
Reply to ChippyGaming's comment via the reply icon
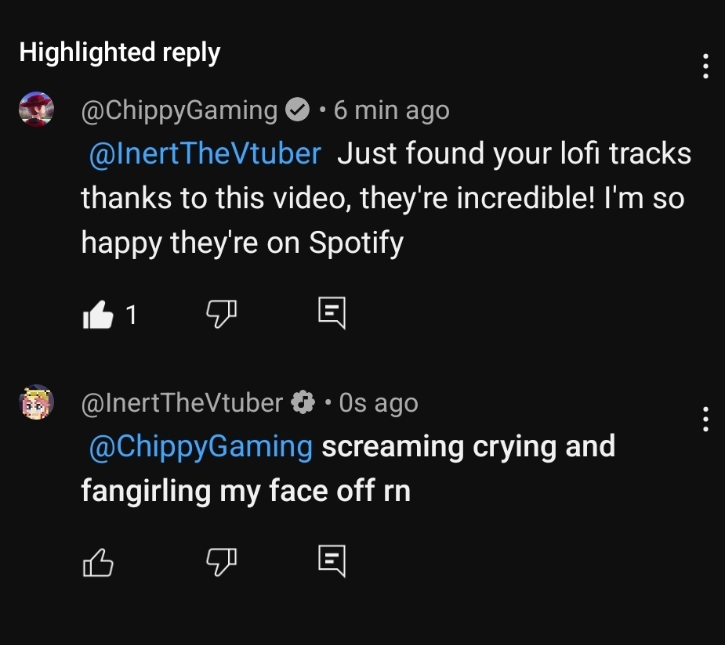332,313
